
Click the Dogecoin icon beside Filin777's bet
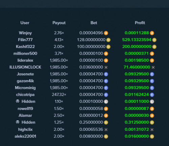click(108, 40)
